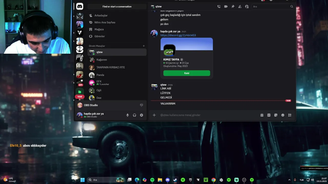Open Mağaza shop page
The image size is (328, 184).
[x=117, y=29]
